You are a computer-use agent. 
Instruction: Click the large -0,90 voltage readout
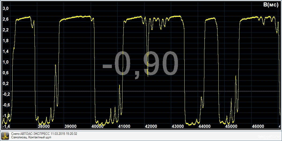point(140,64)
